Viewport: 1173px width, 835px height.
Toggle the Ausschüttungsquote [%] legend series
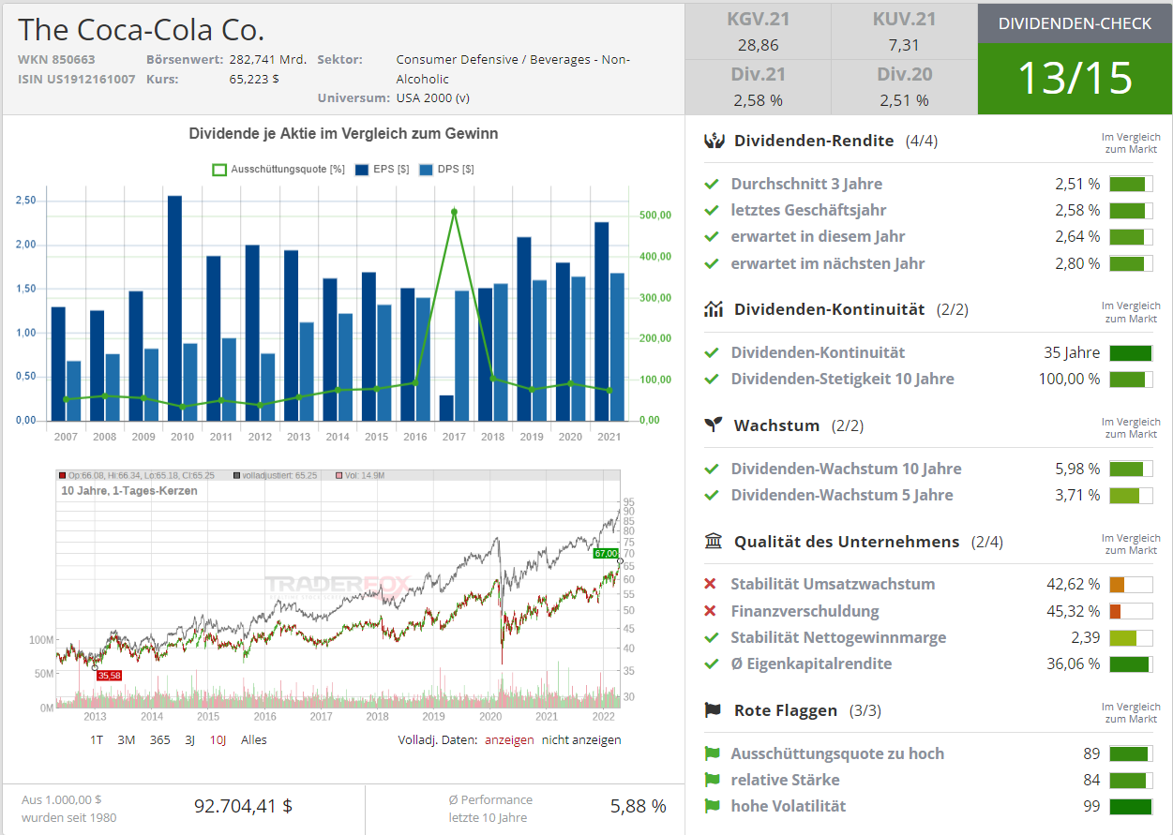coord(279,170)
